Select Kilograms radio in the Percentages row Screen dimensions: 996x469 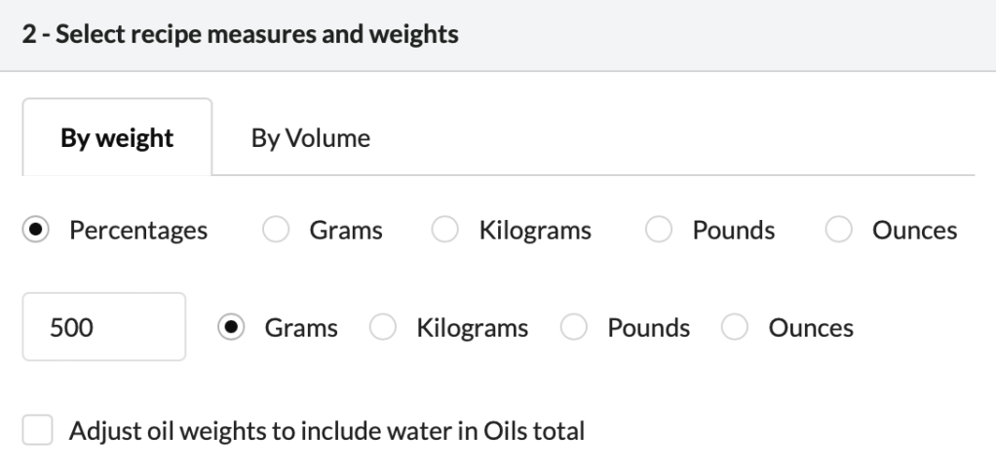point(446,231)
